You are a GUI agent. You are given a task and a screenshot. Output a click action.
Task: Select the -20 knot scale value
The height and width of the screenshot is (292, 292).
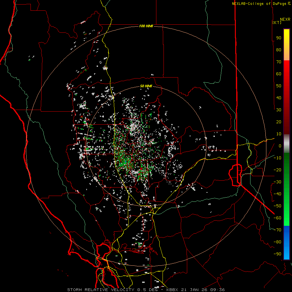pos(277,170)
